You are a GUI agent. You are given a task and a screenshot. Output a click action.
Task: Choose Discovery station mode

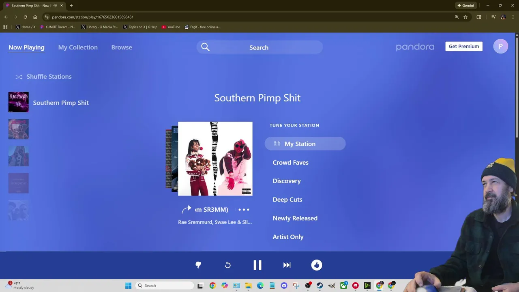(287, 181)
